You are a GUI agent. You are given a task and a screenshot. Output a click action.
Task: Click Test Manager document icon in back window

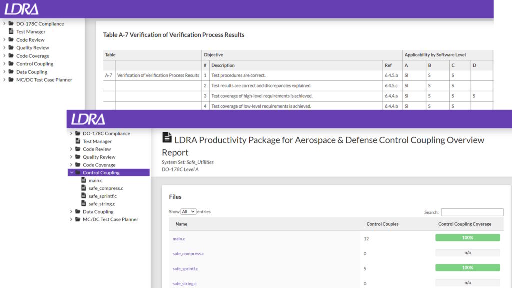11,31
